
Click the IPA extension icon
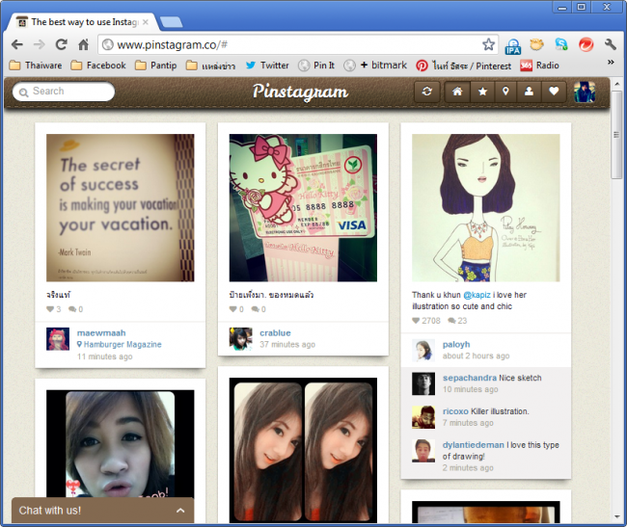512,45
